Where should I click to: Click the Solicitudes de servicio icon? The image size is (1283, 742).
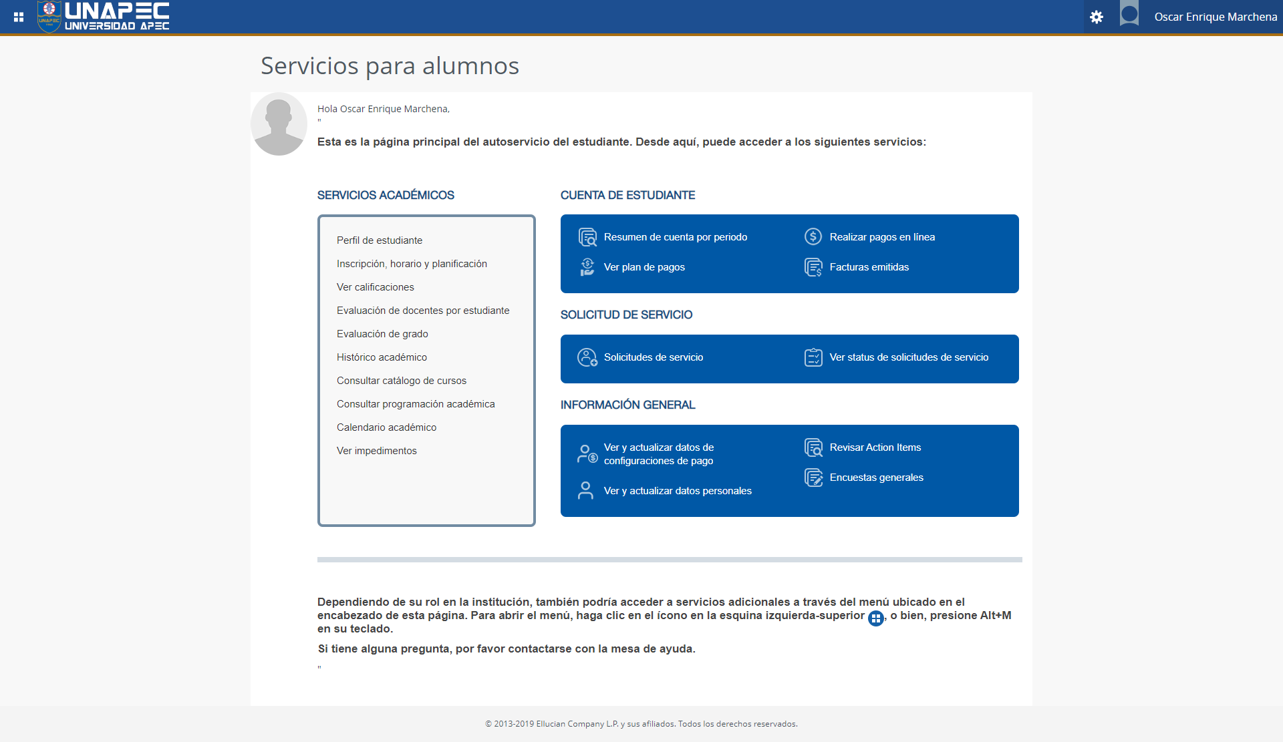coord(587,357)
